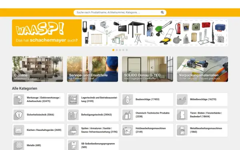The width and height of the screenshot is (240, 150).
Task: Click the machine icon for Metallbearbeitungsmaschinen
Action: click(182, 130)
